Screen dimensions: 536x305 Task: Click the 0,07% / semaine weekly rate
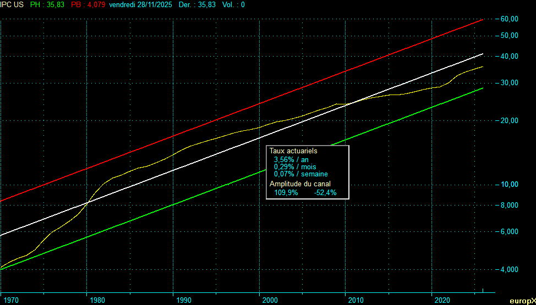click(x=300, y=174)
